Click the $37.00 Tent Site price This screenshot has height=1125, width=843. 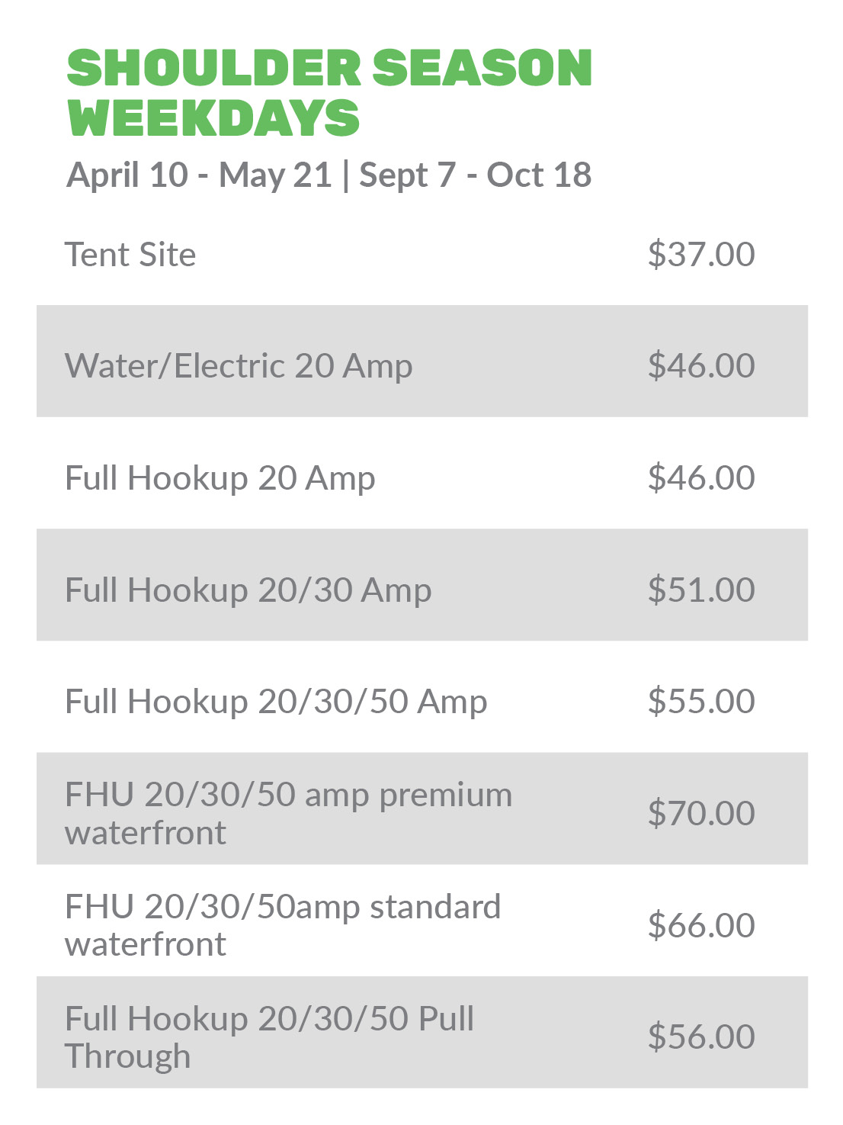point(701,255)
